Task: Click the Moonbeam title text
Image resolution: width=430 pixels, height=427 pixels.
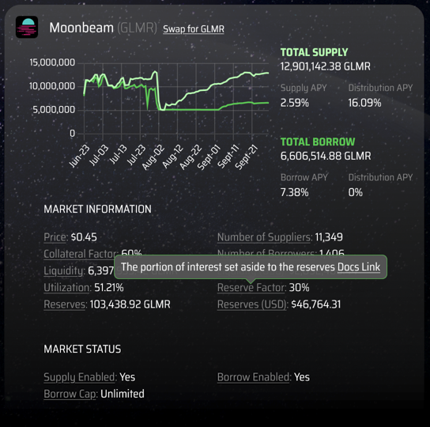Action: 81,28
